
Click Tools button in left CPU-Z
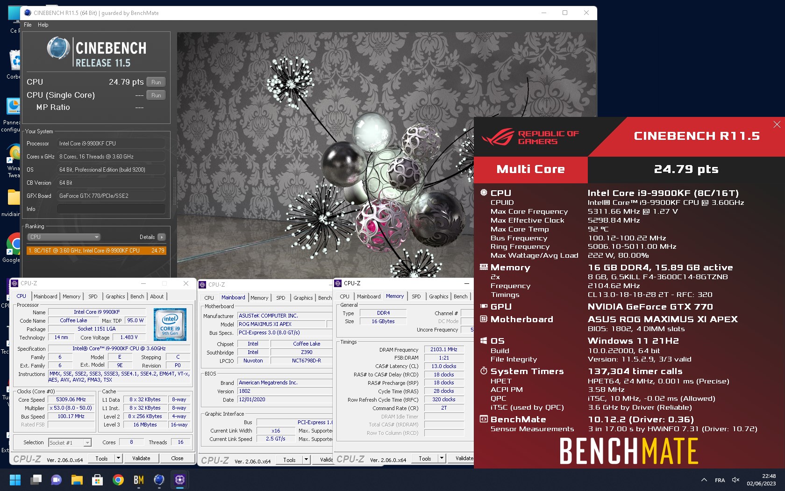101,458
